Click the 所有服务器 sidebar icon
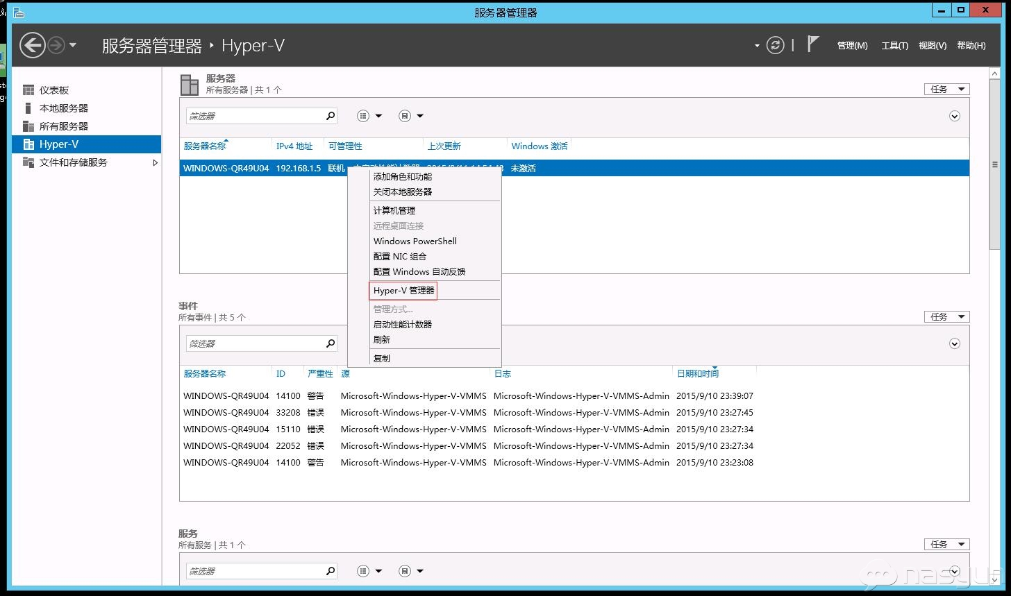 pos(28,126)
